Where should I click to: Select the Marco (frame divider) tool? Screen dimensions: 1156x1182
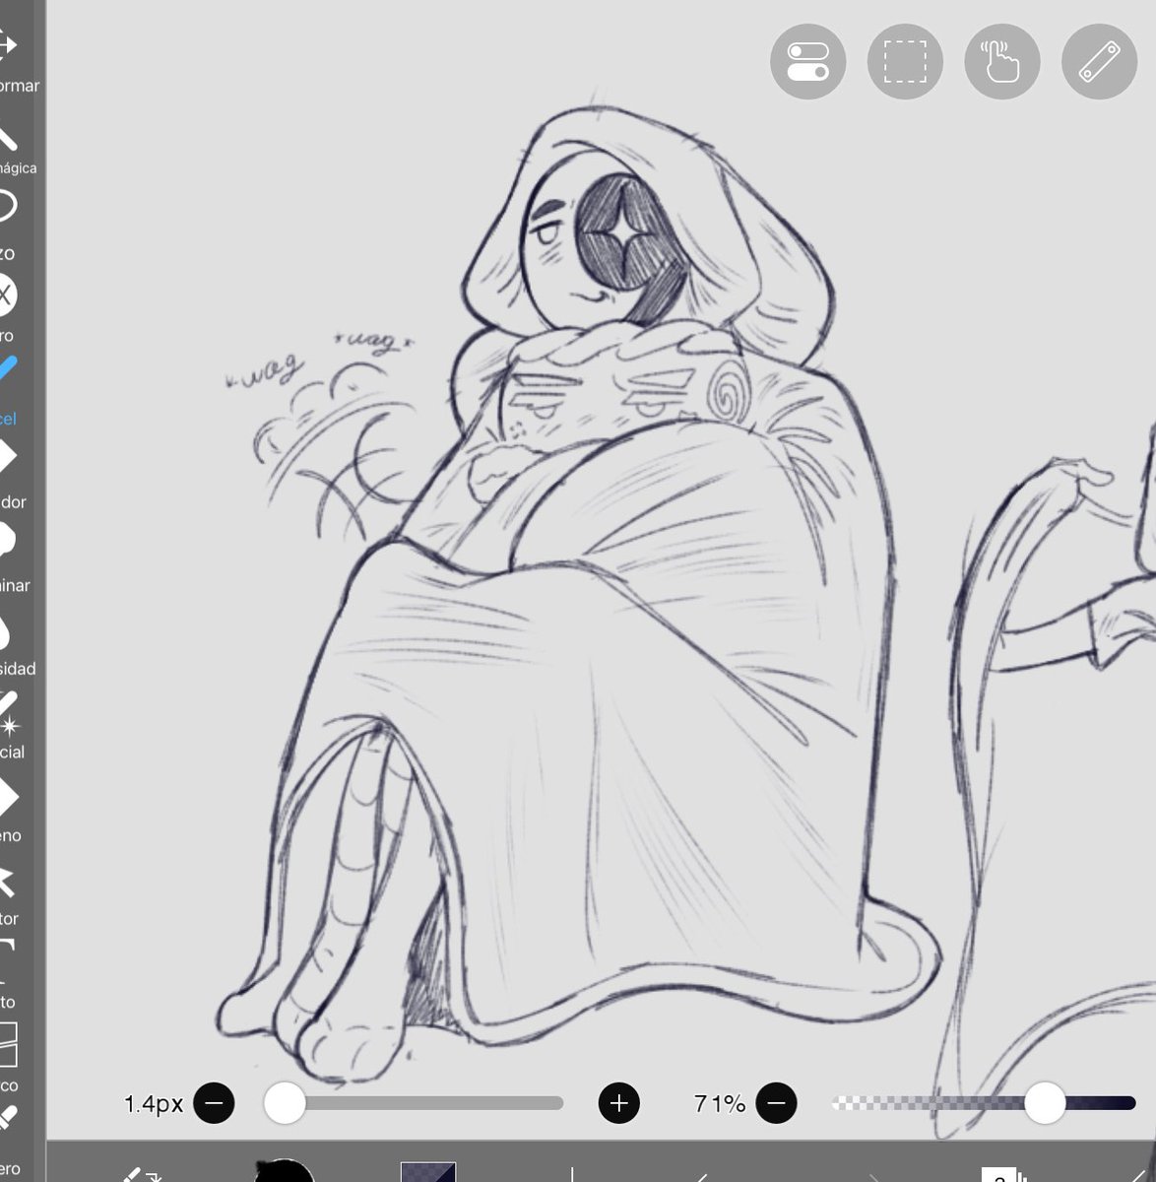click(x=8, y=1057)
